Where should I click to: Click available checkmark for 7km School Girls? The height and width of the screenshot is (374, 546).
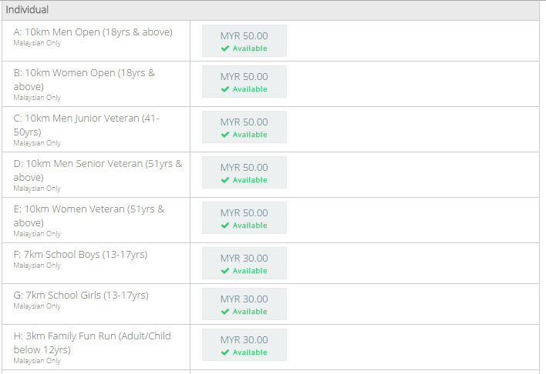pyautogui.click(x=225, y=312)
